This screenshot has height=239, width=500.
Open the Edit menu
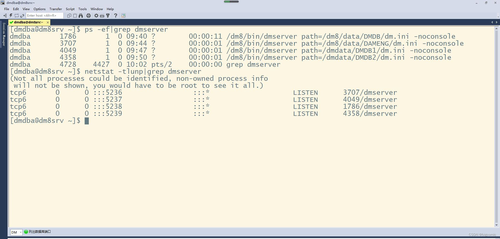point(16,9)
